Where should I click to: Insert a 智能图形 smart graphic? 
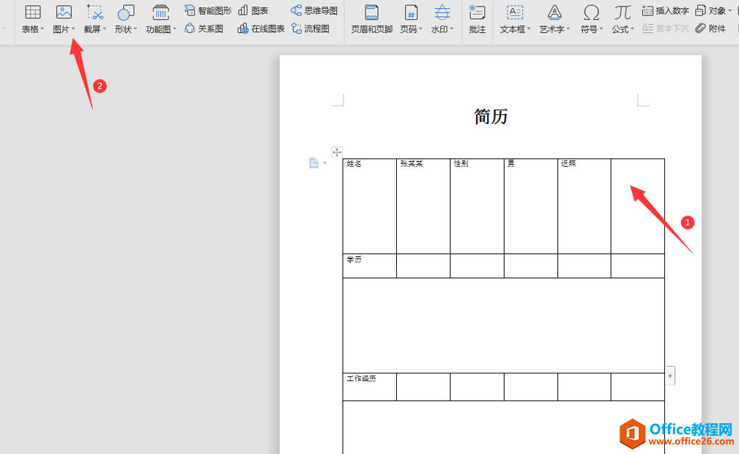[x=208, y=10]
